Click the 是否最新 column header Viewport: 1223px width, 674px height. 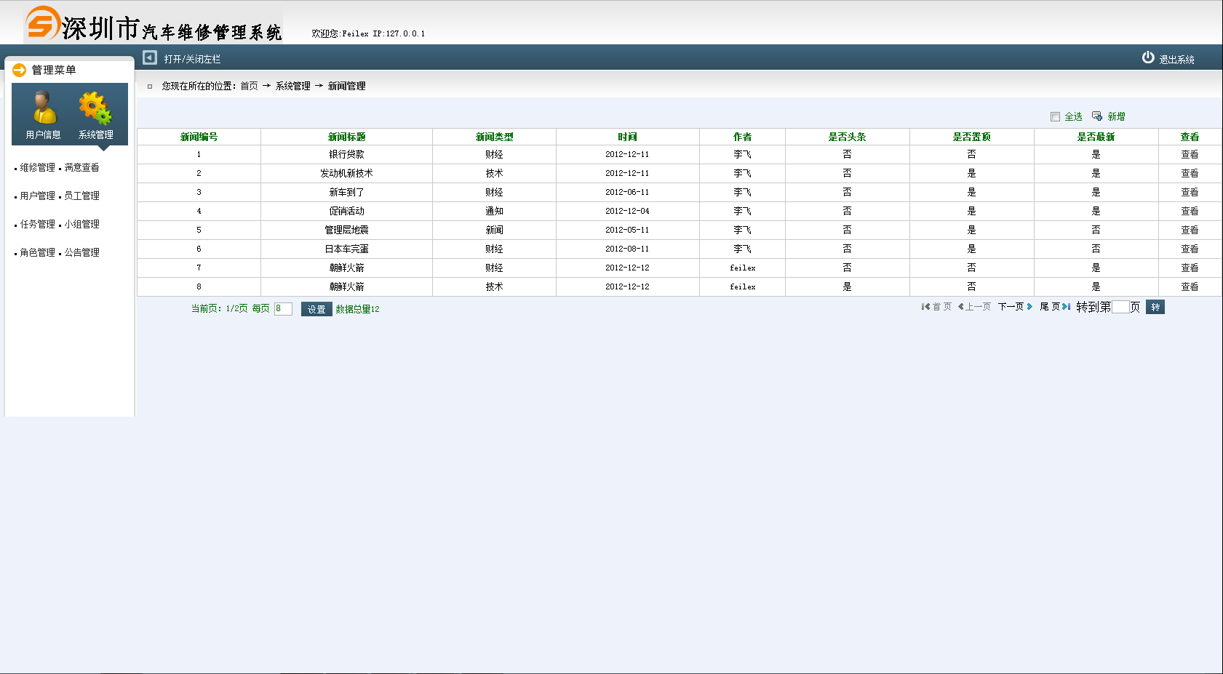[1096, 137]
